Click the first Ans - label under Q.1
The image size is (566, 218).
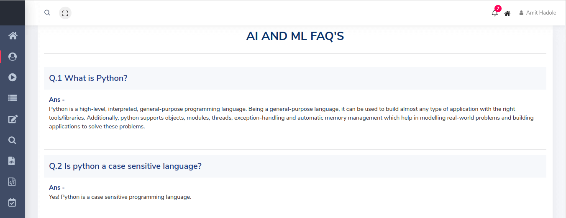tap(57, 100)
